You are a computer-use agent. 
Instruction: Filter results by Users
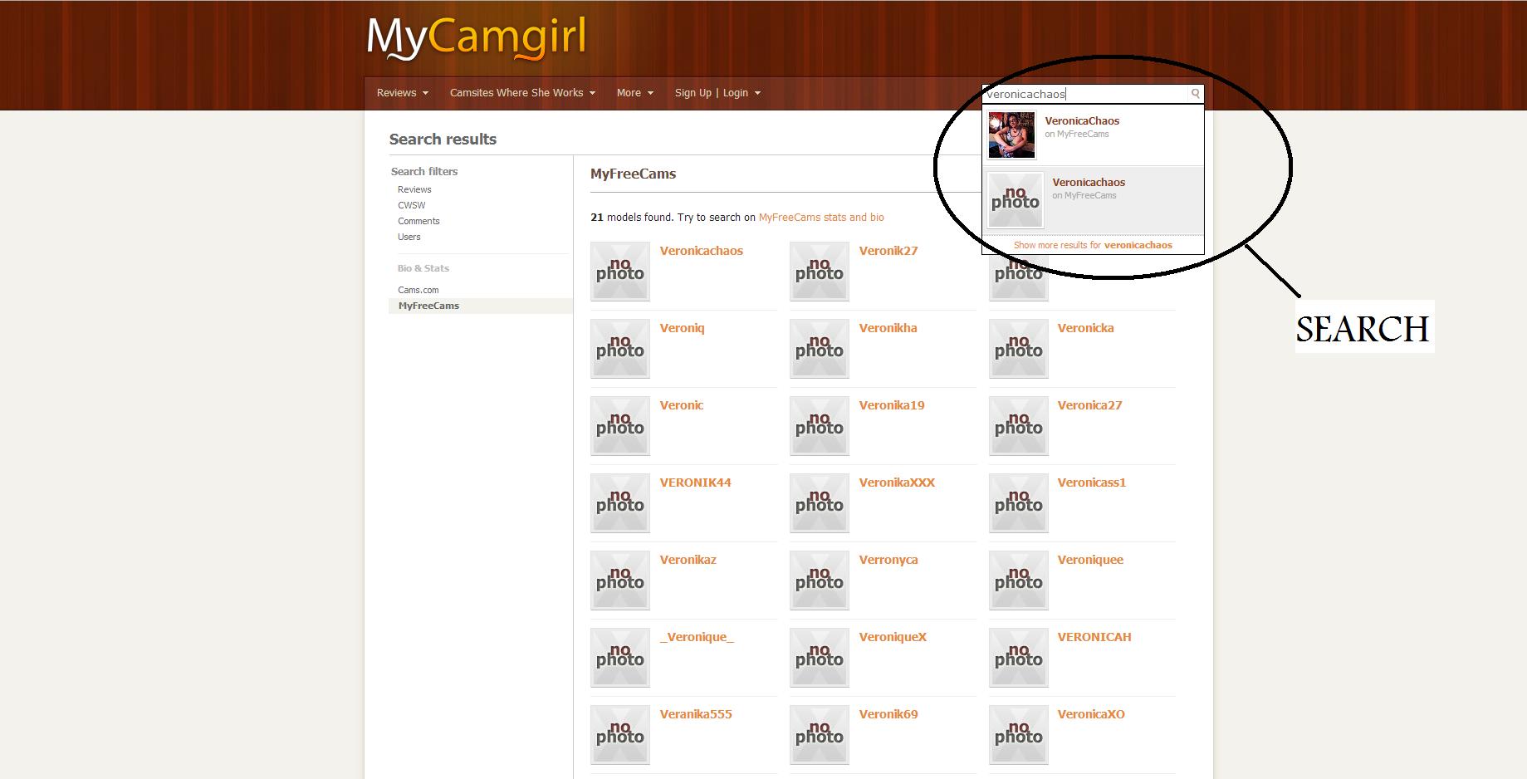[409, 237]
